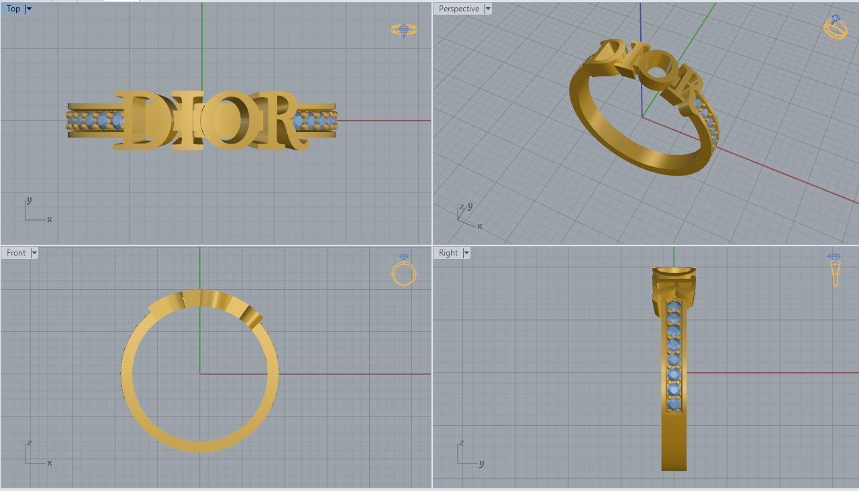859x491 pixels.
Task: Click the ring gizmo icon in Perspective viewport
Action: pyautogui.click(x=836, y=27)
